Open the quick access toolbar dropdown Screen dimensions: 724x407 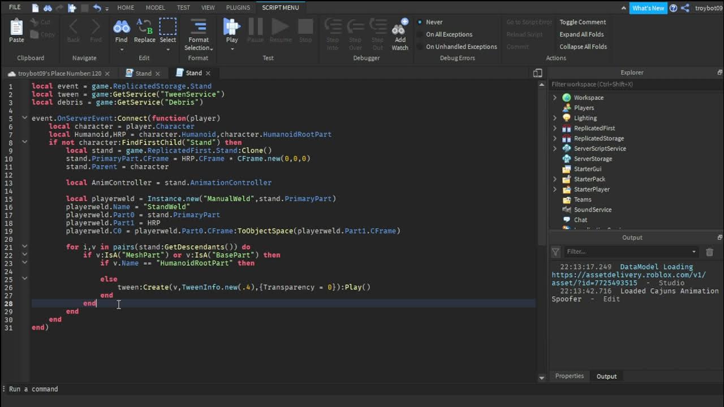[x=108, y=8]
